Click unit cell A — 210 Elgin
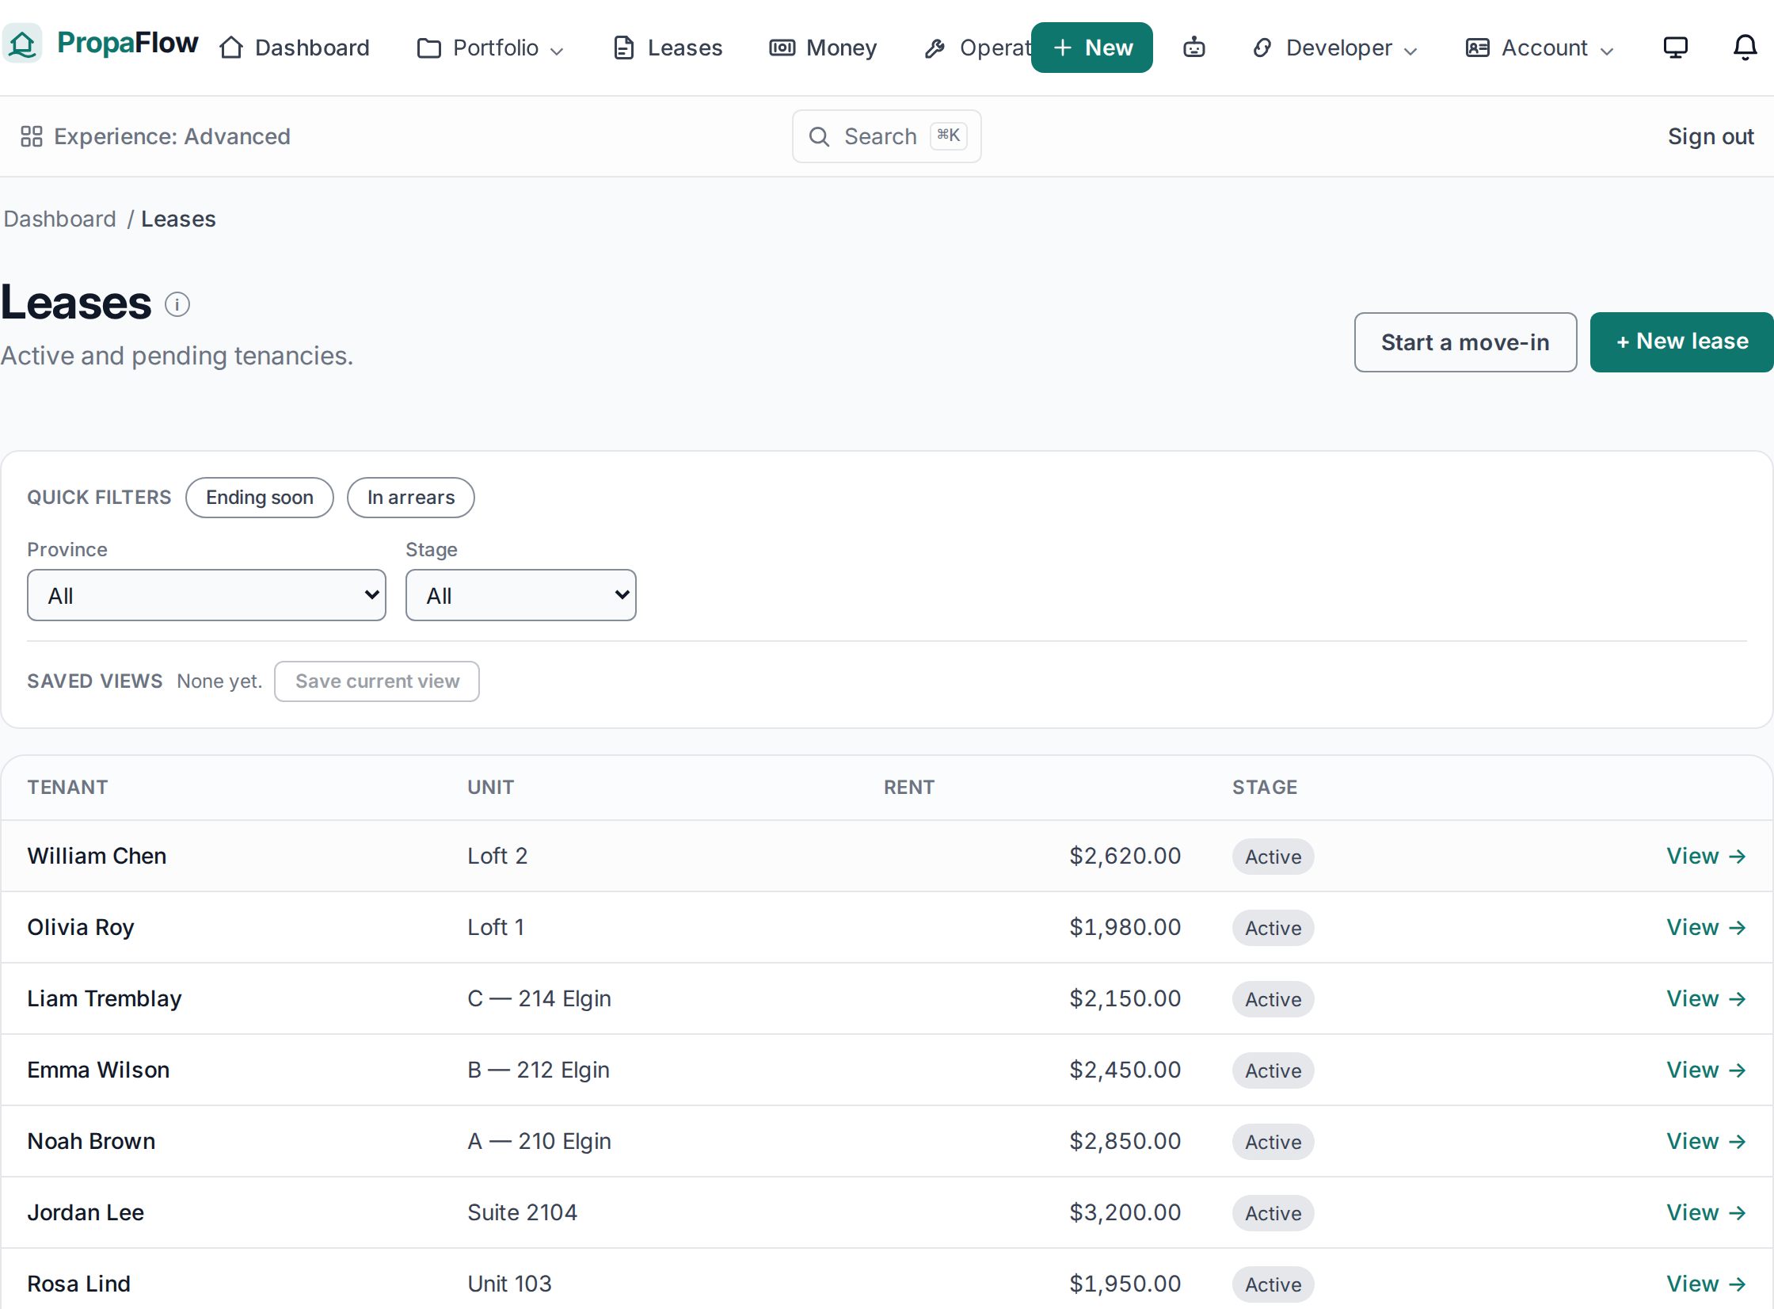This screenshot has height=1309, width=1774. point(539,1142)
